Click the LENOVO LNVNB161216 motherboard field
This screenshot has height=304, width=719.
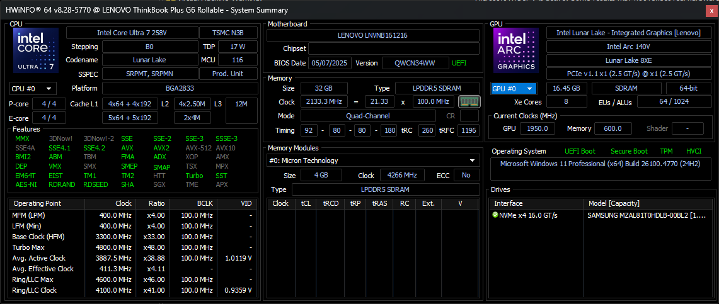pos(373,35)
